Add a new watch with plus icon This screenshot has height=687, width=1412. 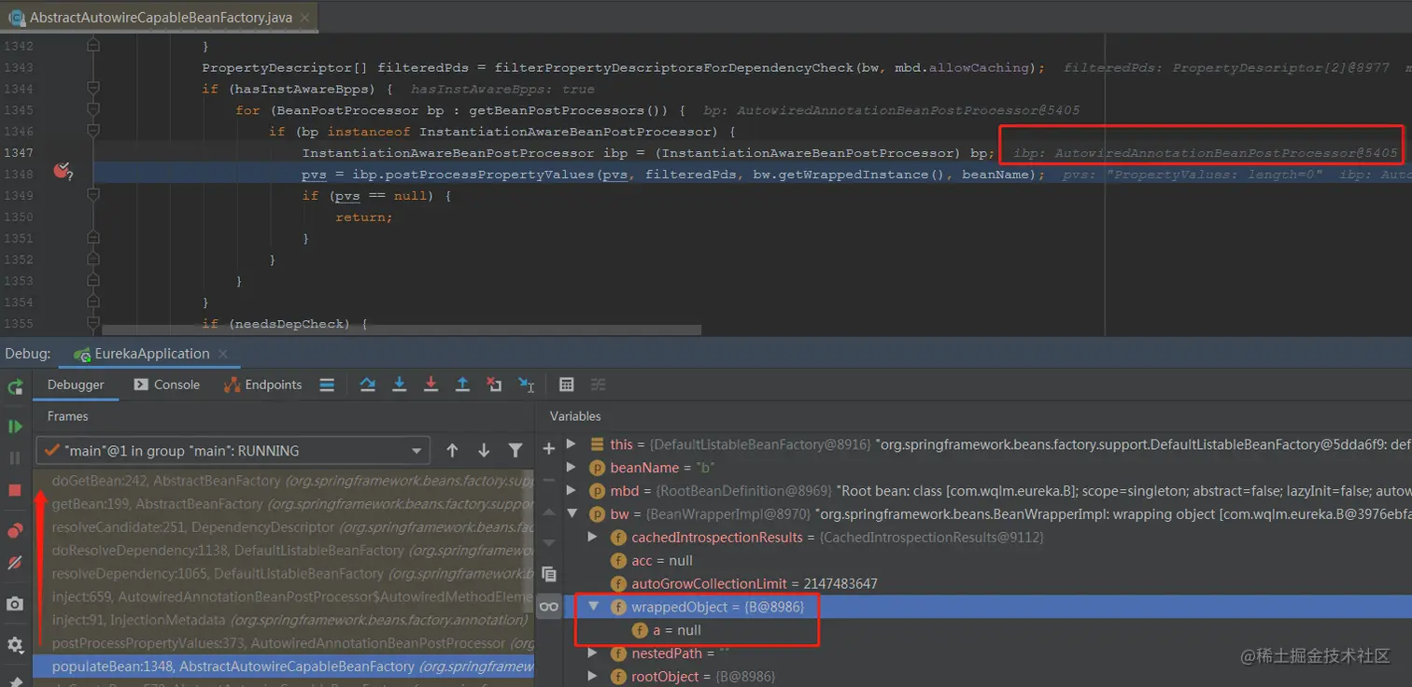point(549,449)
